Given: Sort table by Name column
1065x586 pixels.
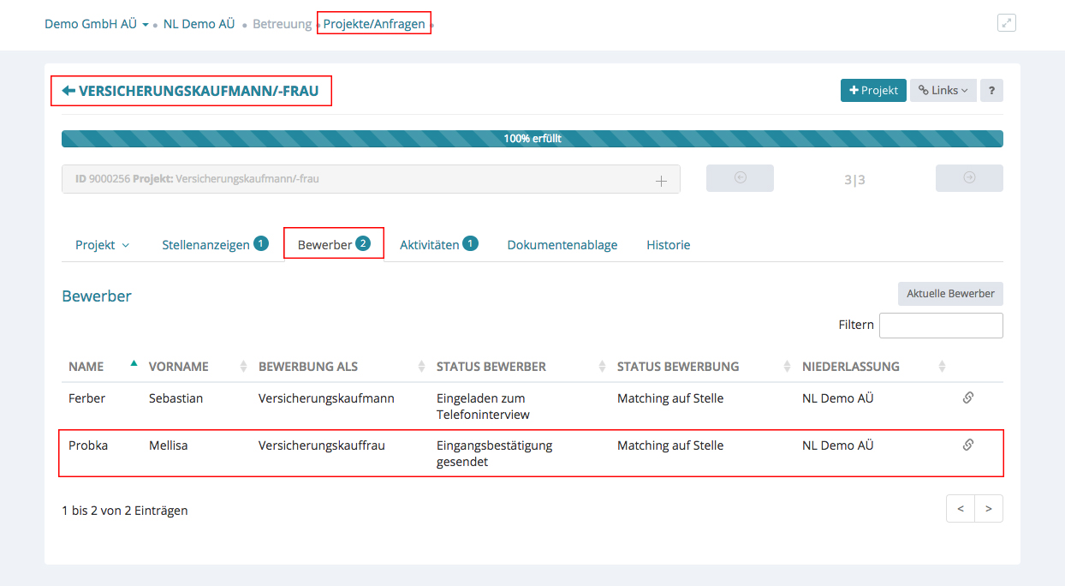Looking at the screenshot, I should click(86, 367).
